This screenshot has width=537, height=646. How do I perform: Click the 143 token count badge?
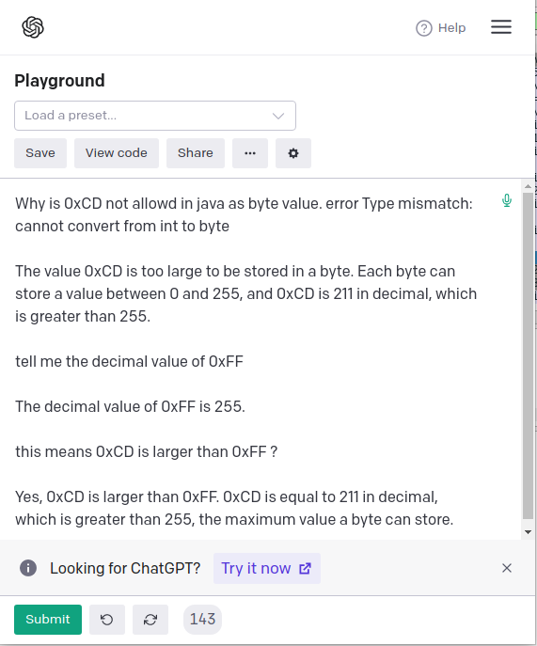tap(202, 620)
